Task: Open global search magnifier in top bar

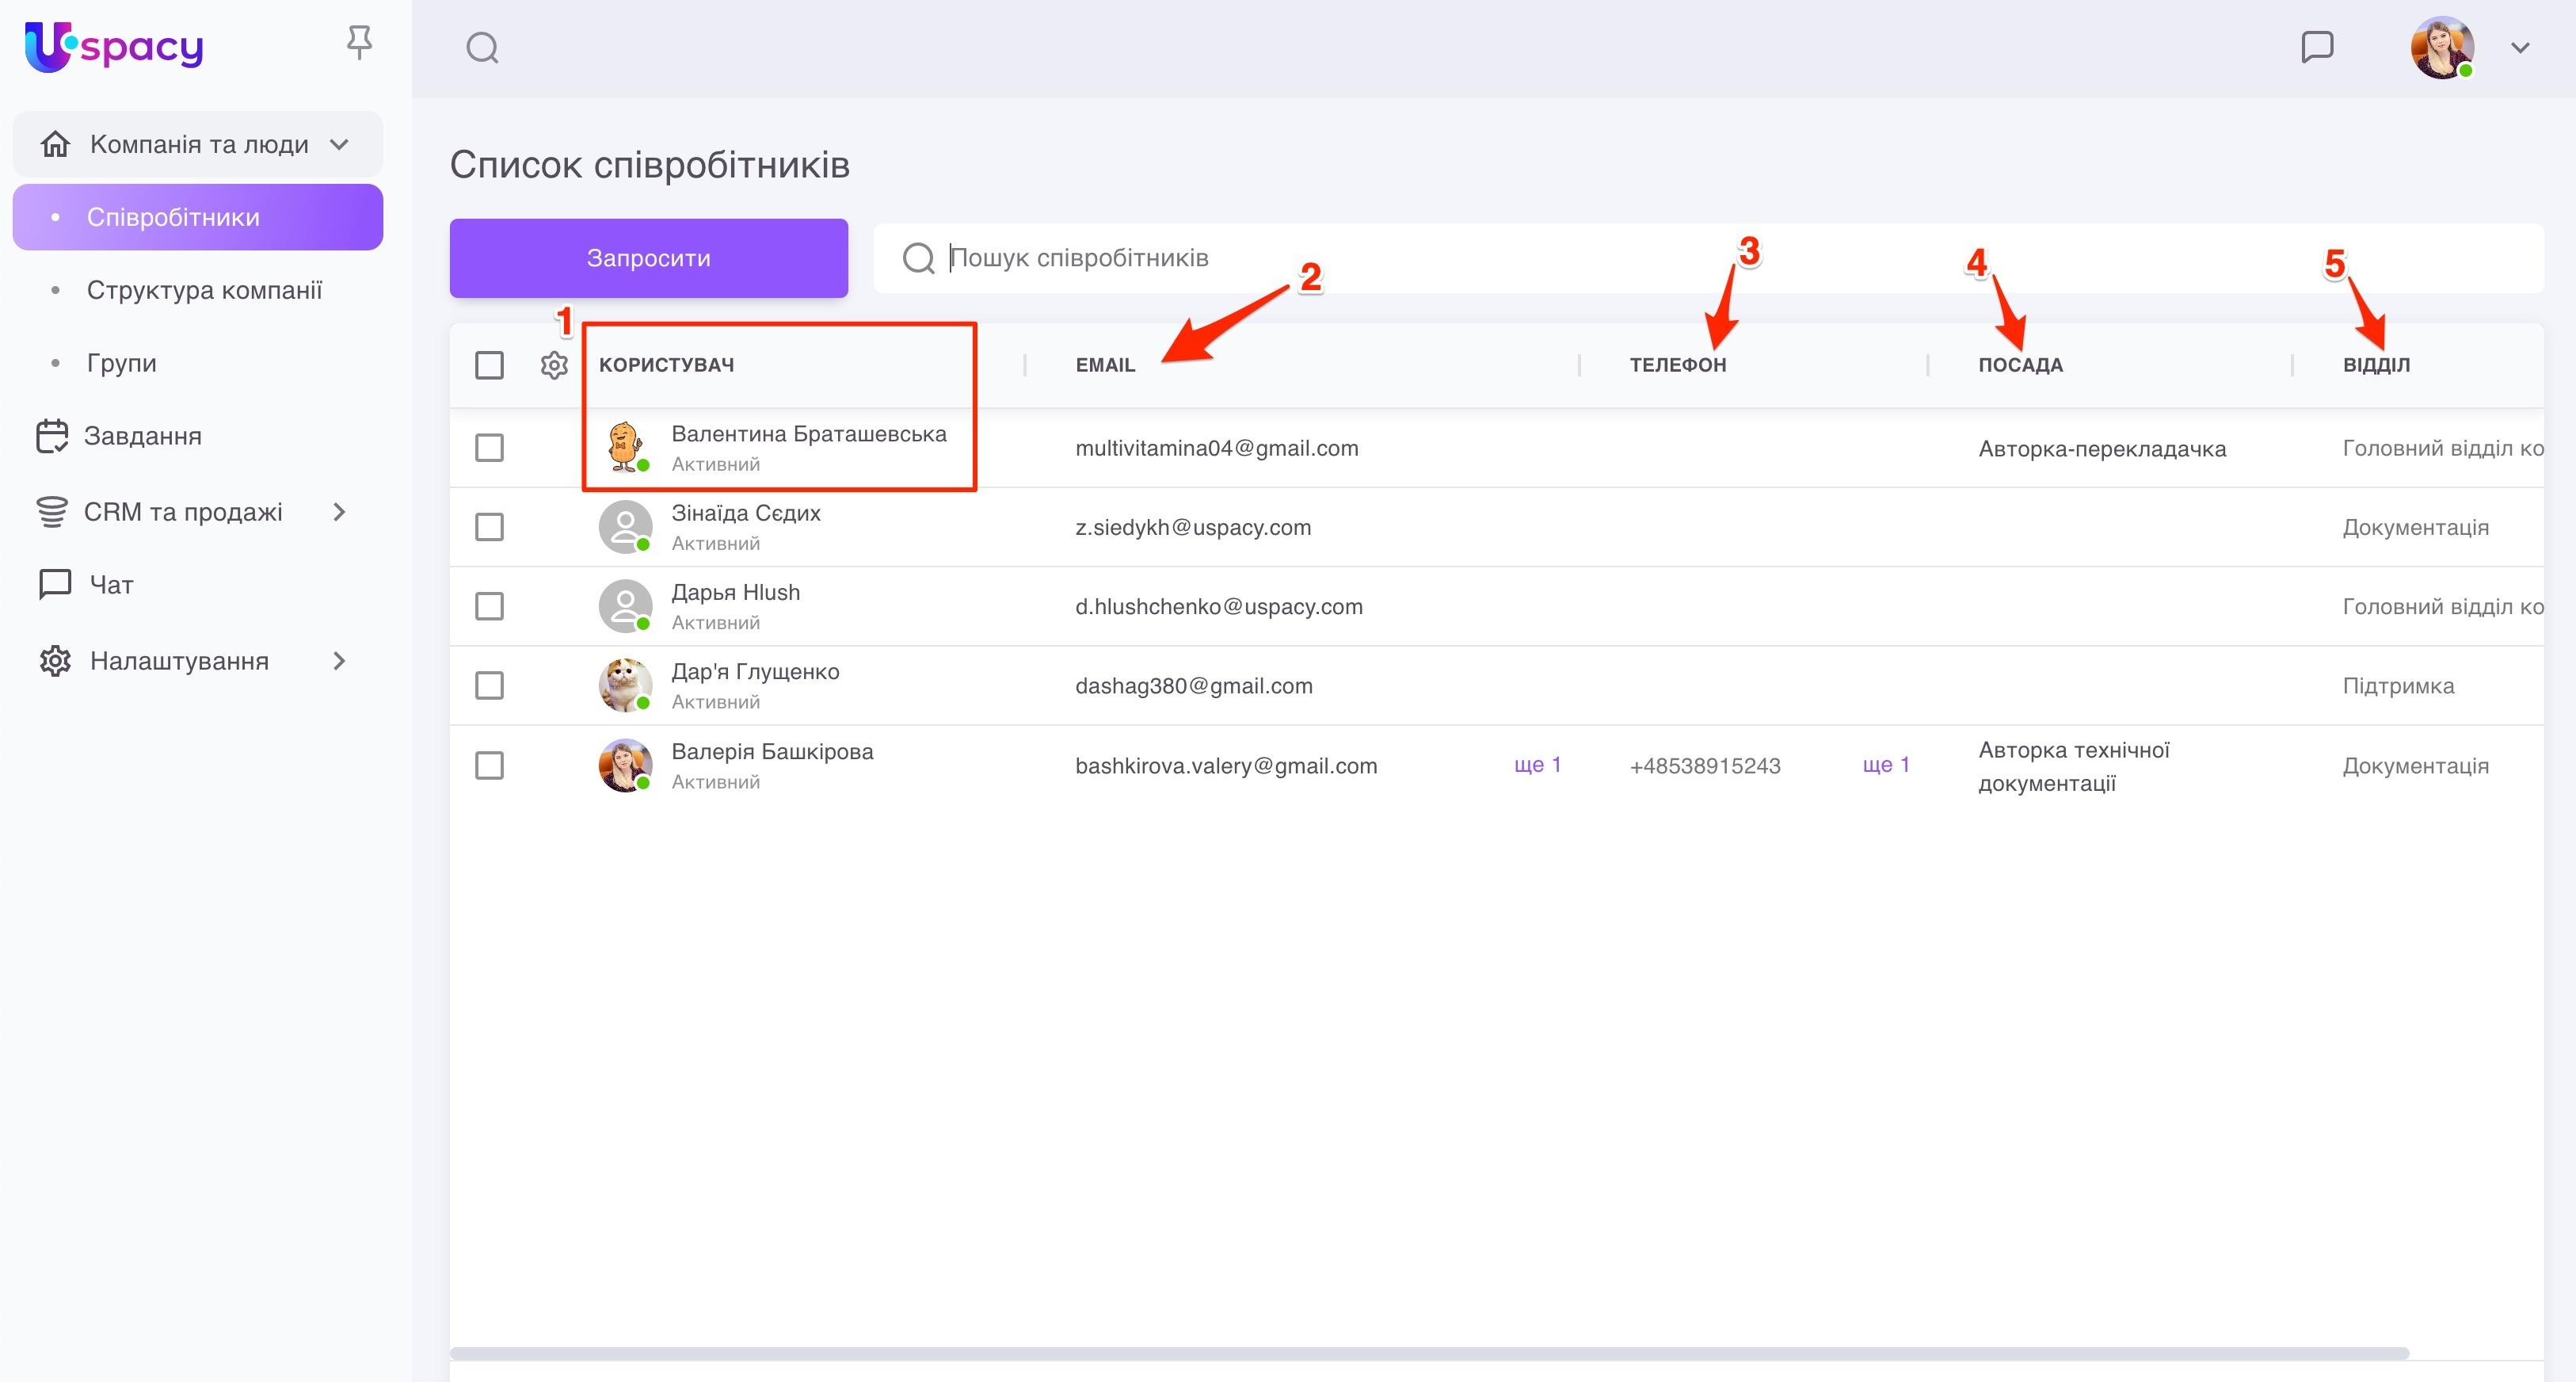Action: click(x=482, y=48)
